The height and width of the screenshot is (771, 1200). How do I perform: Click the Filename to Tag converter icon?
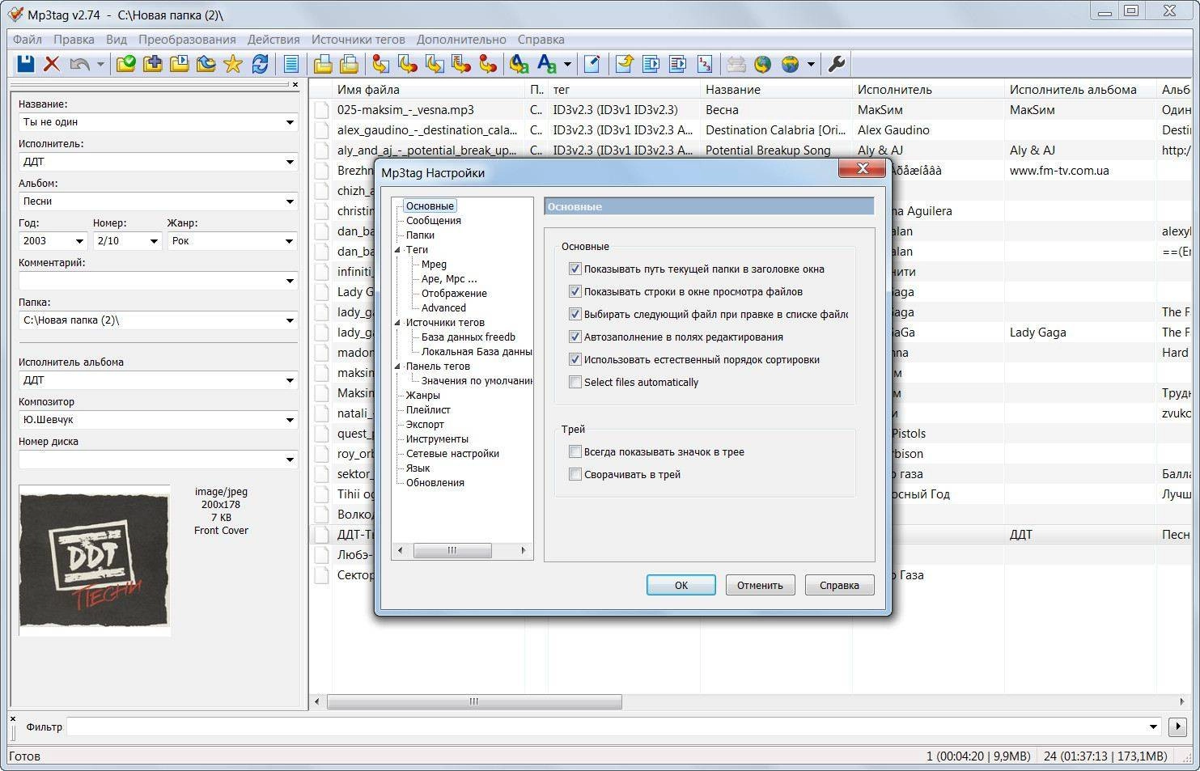408,64
